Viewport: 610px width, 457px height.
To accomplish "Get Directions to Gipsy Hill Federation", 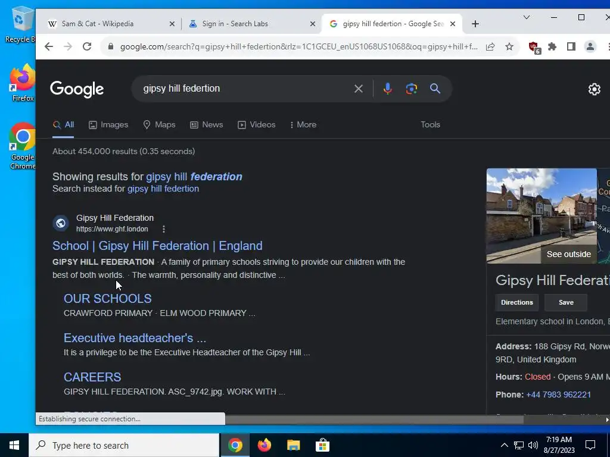I will click(516, 302).
